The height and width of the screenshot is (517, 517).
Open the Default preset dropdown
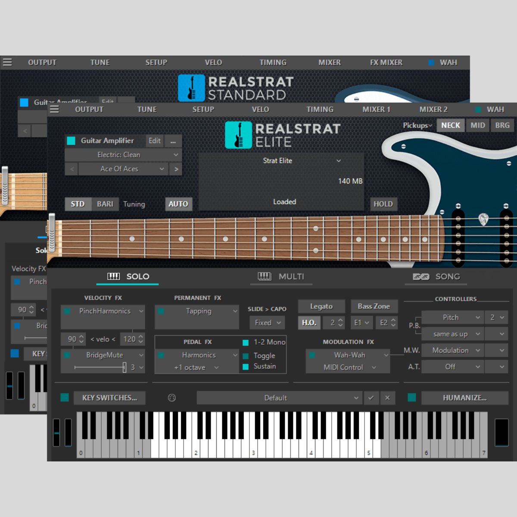(279, 398)
